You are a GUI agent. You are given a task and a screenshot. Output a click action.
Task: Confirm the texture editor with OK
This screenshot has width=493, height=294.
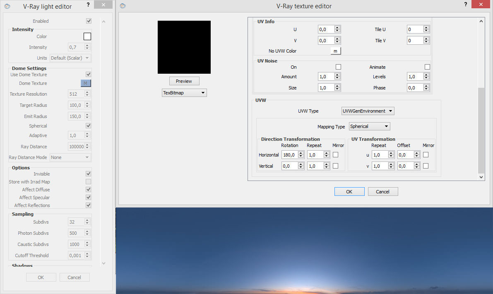[x=349, y=192]
